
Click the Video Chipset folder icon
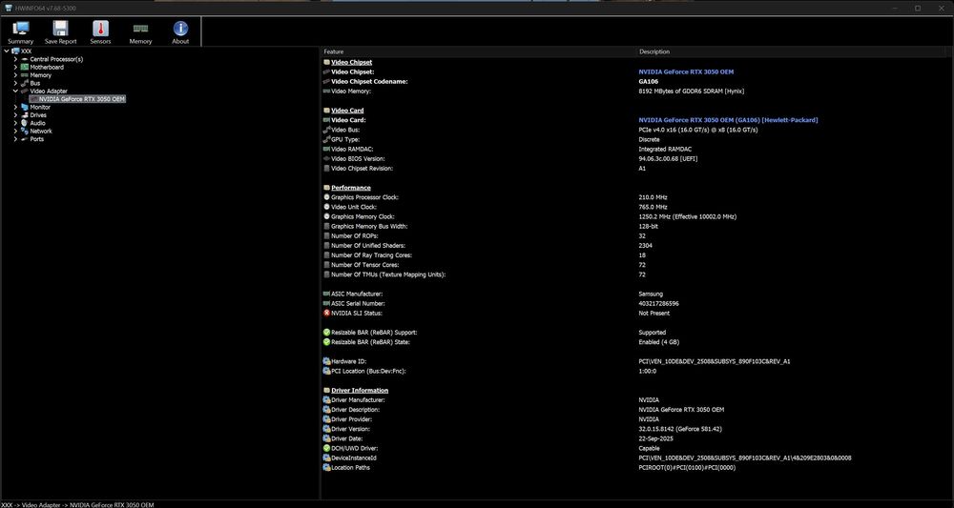326,62
